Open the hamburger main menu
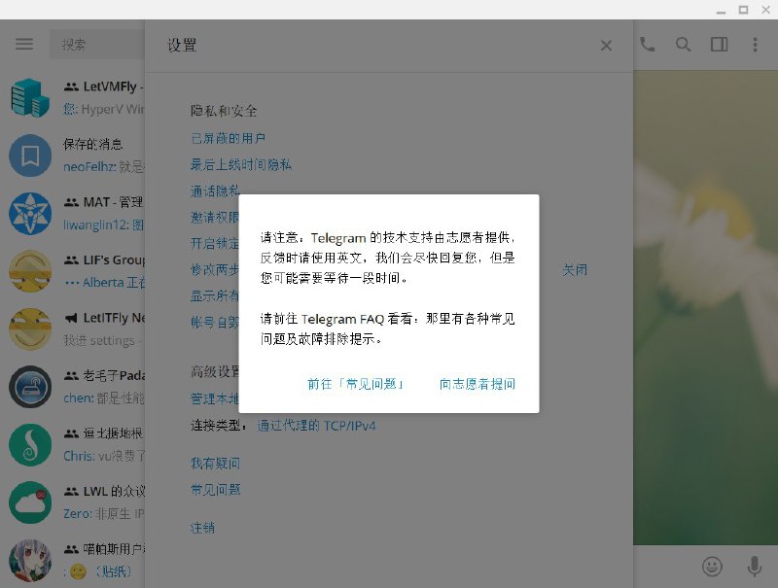778x588 pixels. 24,44
